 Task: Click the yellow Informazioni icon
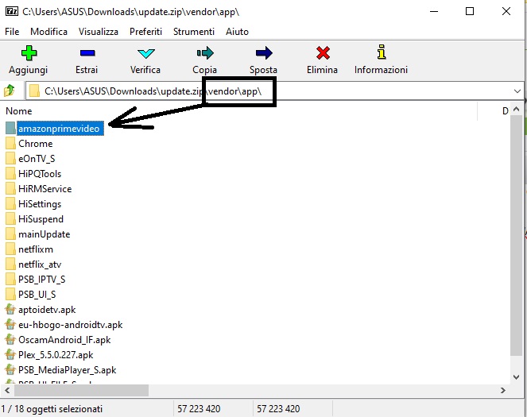[x=381, y=52]
